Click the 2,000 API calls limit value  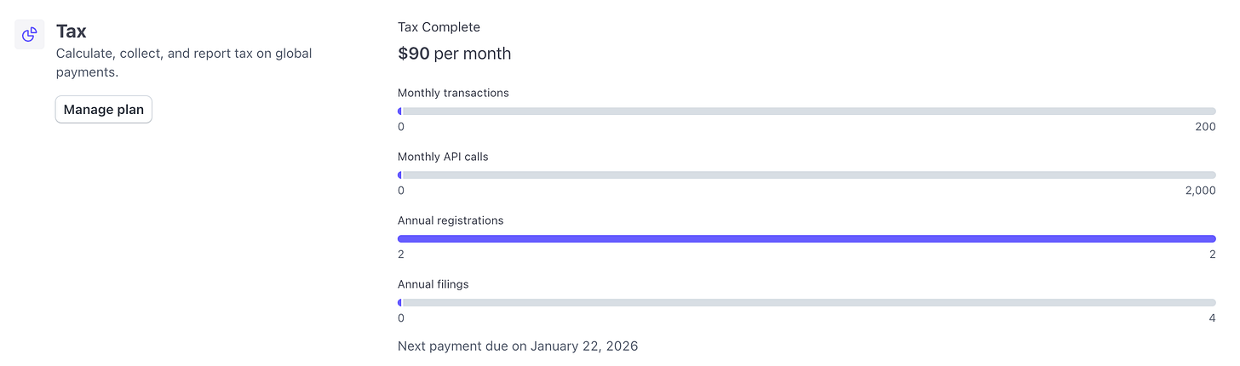1201,191
